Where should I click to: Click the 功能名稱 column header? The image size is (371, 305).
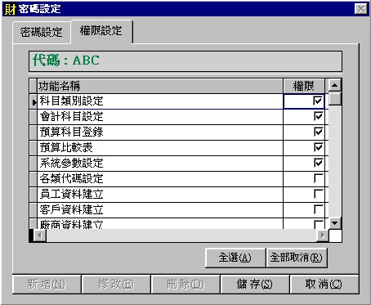tap(160, 86)
